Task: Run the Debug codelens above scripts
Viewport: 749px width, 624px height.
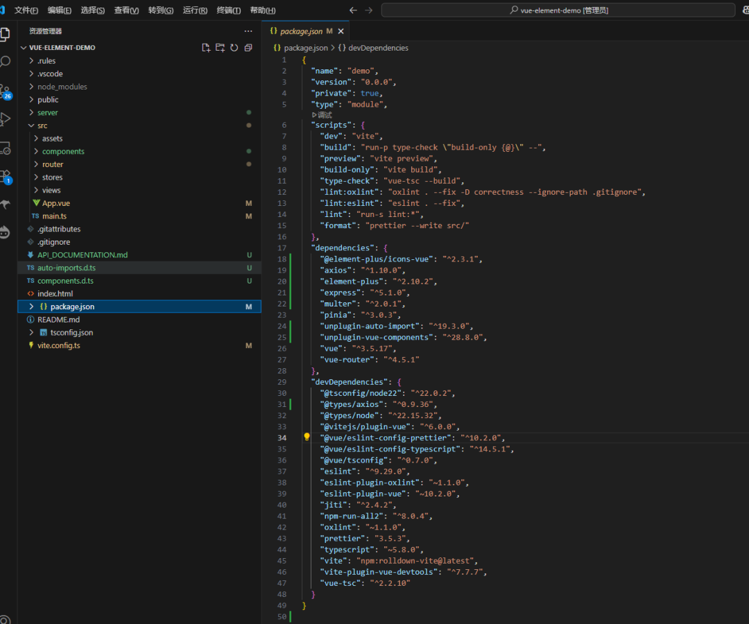Action: tap(322, 115)
